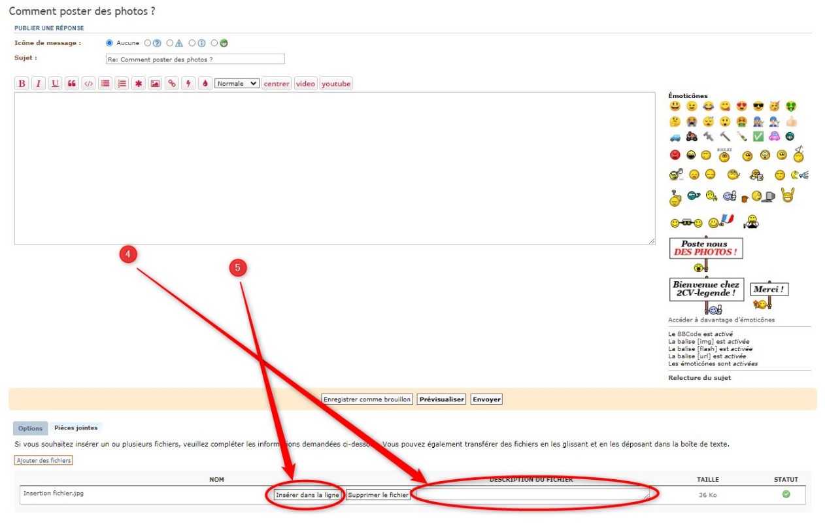Image resolution: width=825 pixels, height=523 pixels.
Task: Select the warning triangle message icon radio
Action: (170, 43)
